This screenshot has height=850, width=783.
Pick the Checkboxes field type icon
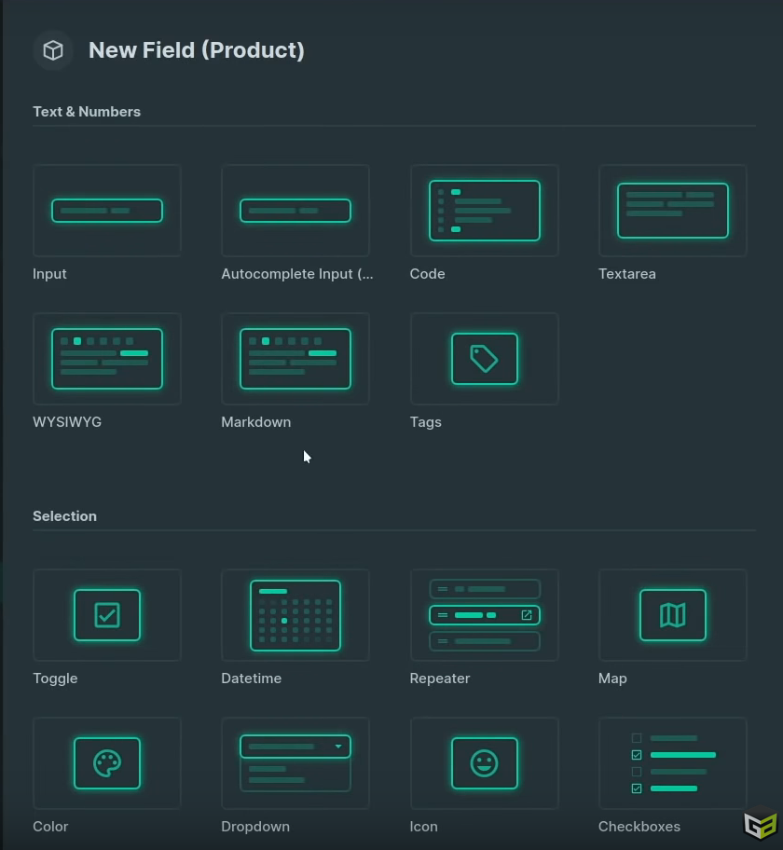672,762
